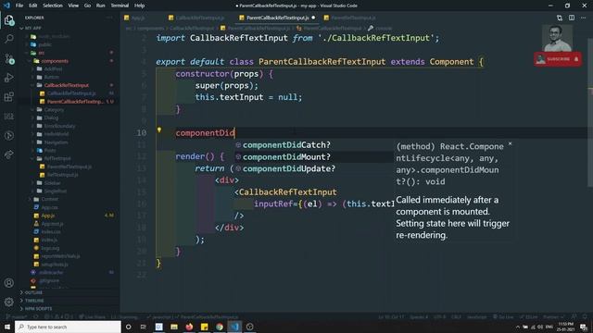The width and height of the screenshot is (593, 333).
Task: Open .gitignore file in explorer
Action: coord(49,280)
